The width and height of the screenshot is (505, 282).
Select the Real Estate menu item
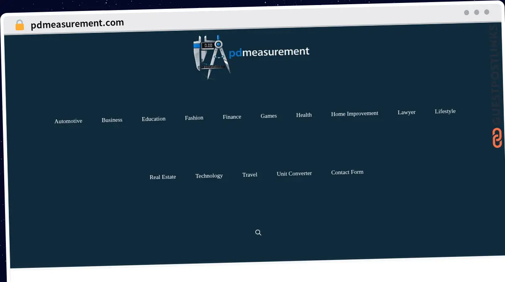(x=163, y=177)
